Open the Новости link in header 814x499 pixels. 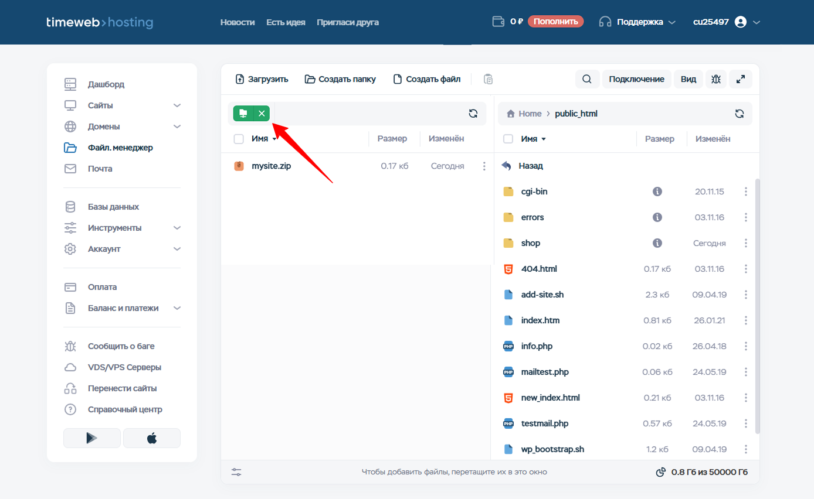click(x=238, y=22)
